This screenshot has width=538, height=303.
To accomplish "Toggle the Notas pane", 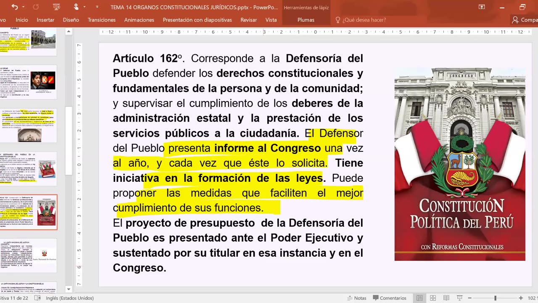I will point(357,298).
